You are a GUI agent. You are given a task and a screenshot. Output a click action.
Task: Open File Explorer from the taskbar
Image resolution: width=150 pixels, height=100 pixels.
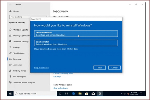(80, 93)
